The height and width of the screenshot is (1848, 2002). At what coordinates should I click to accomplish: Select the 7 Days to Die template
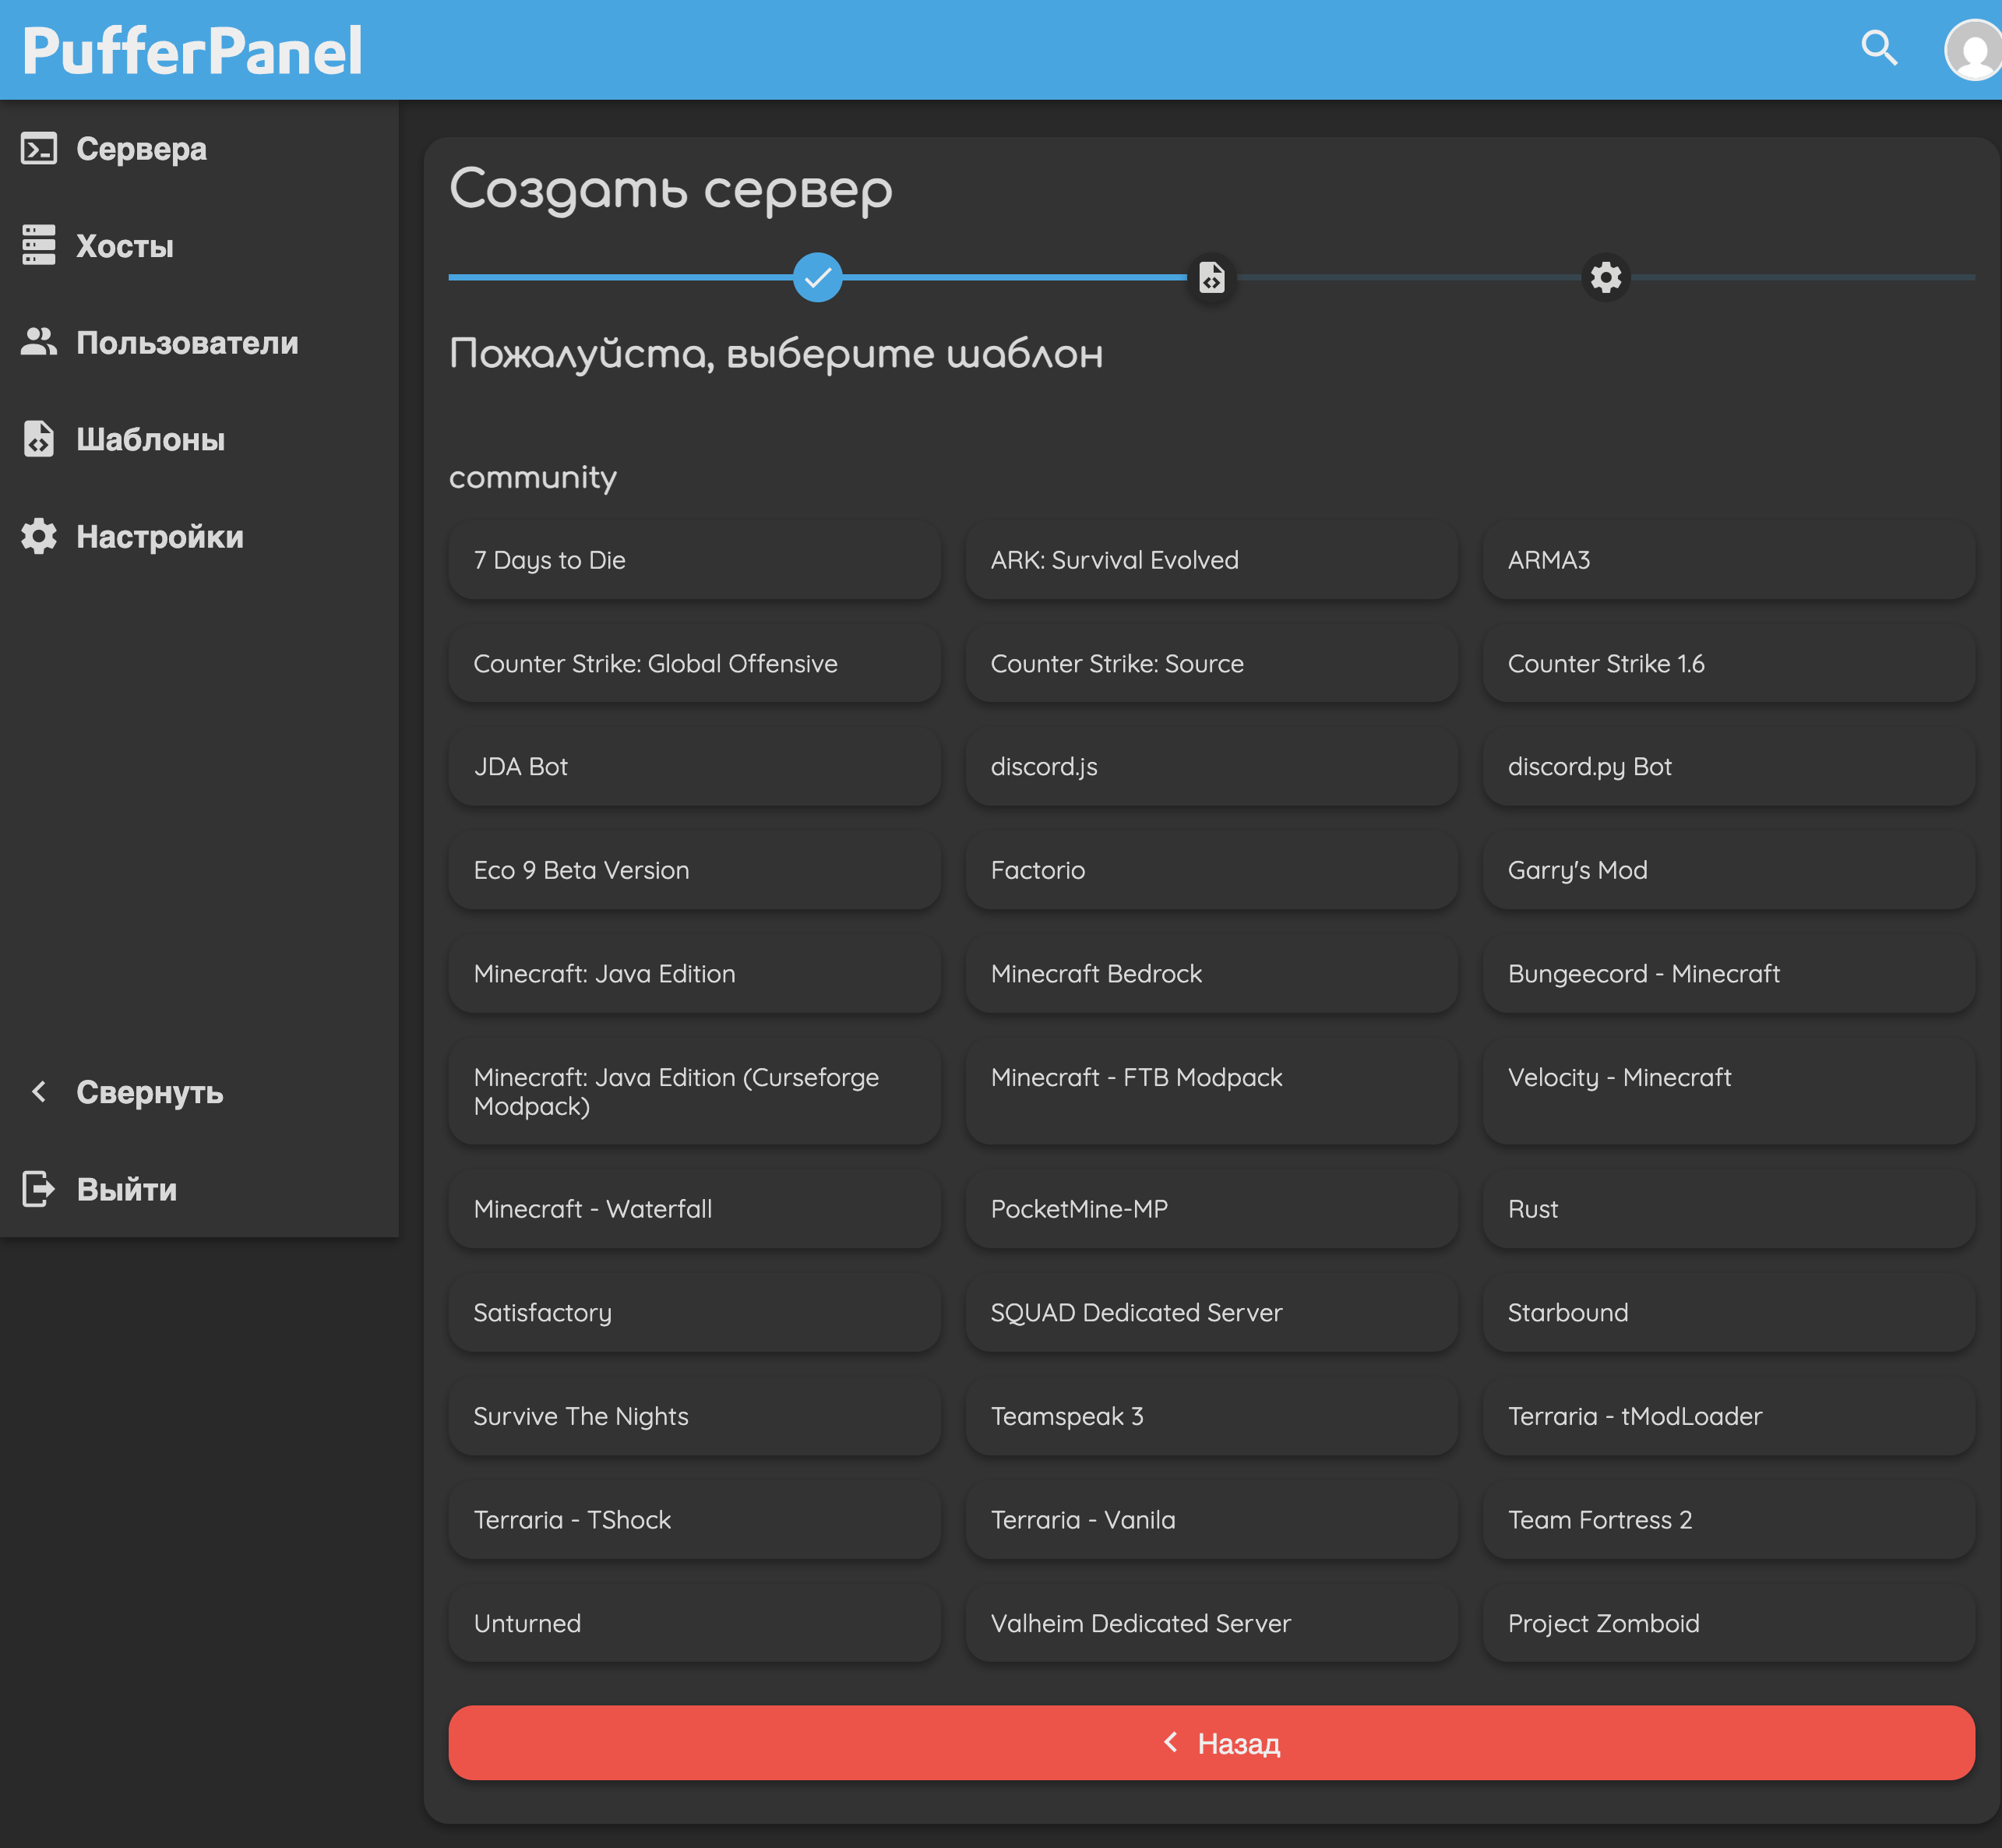[x=694, y=560]
